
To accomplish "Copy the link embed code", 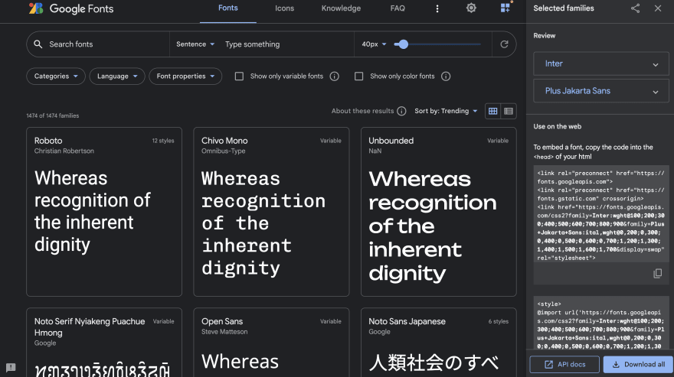I will pyautogui.click(x=658, y=274).
